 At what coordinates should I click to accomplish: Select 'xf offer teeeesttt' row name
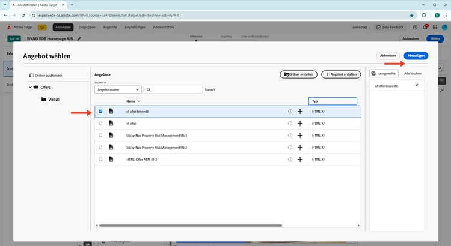pyautogui.click(x=138, y=112)
